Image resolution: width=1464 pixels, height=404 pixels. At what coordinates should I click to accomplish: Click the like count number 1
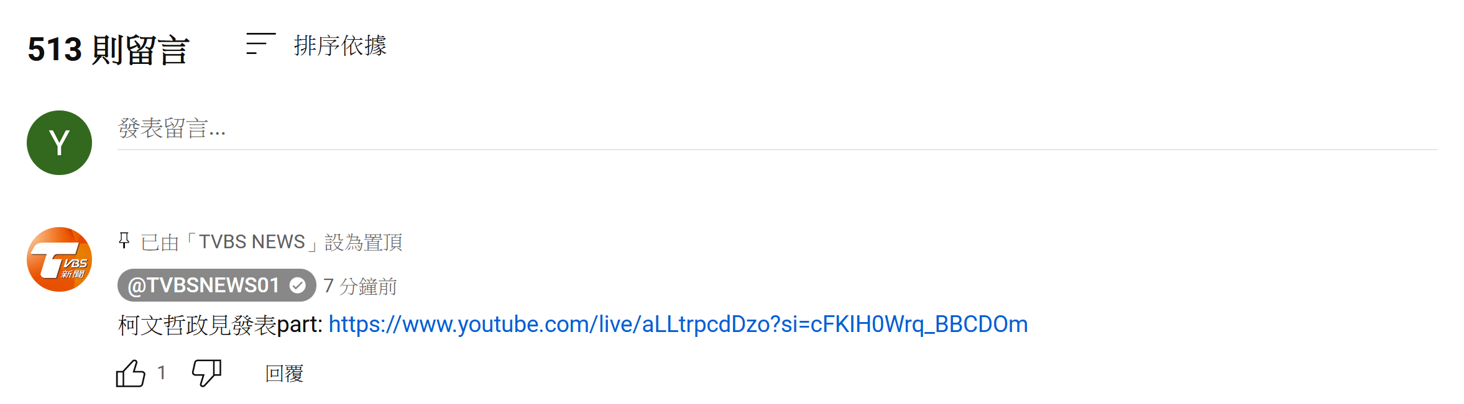click(x=162, y=372)
